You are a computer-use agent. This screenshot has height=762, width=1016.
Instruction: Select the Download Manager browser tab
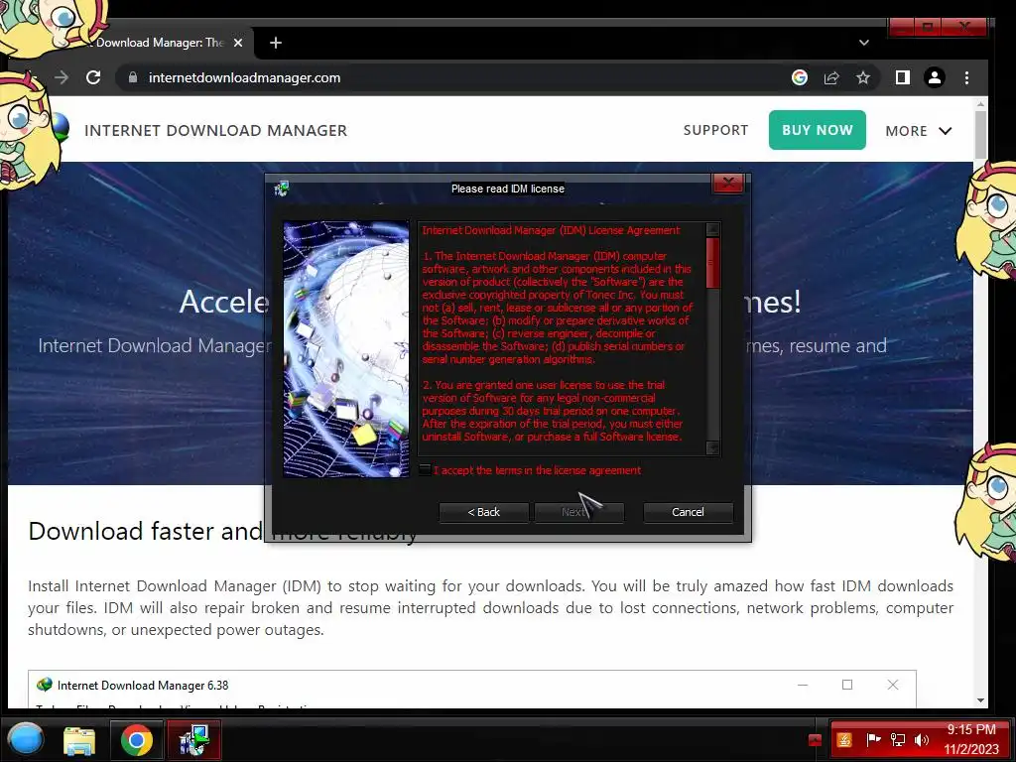point(159,43)
